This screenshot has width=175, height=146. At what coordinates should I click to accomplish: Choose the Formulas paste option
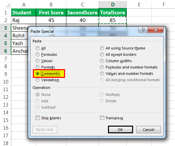pos(46,54)
